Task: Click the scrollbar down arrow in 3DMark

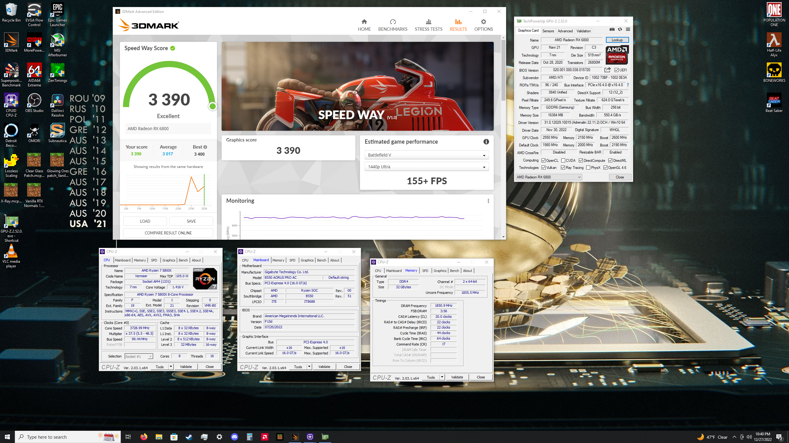Action: (x=503, y=237)
